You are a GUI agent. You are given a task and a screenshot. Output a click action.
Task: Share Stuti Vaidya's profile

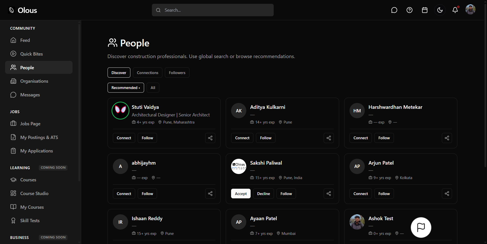(x=210, y=138)
